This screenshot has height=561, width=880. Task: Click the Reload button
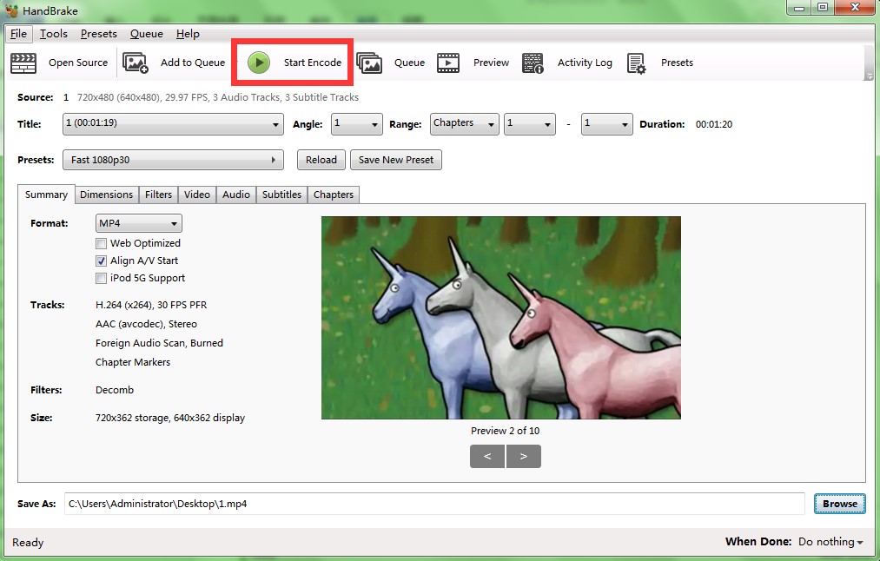click(321, 160)
